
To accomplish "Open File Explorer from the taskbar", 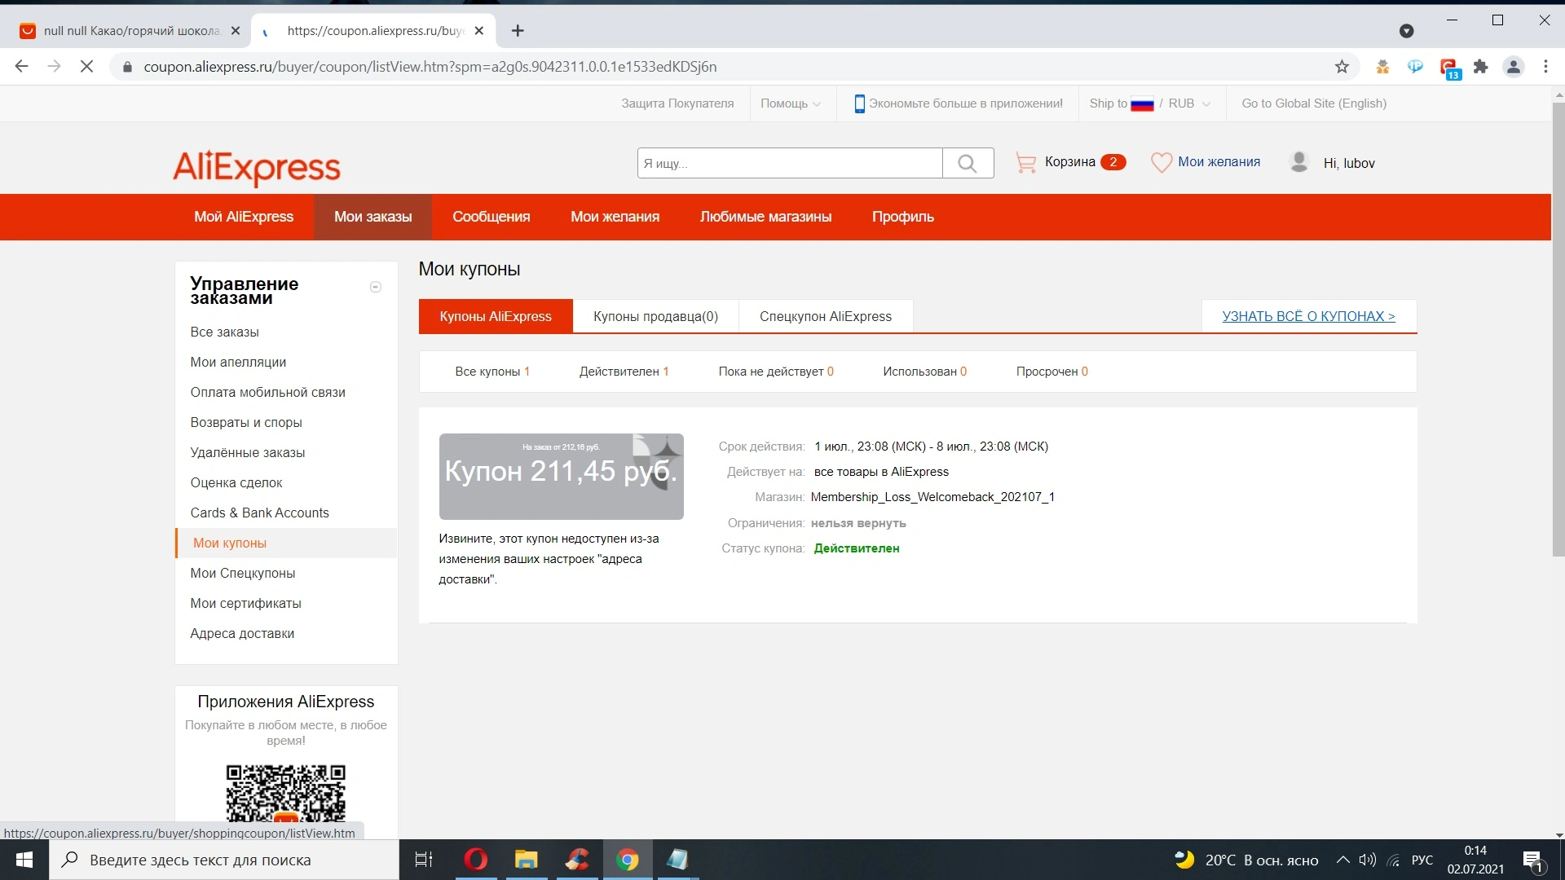I will (526, 860).
